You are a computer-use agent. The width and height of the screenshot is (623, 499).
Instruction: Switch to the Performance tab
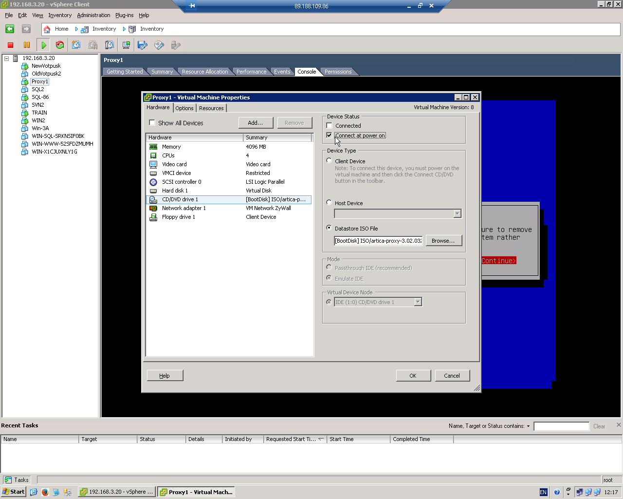[251, 72]
